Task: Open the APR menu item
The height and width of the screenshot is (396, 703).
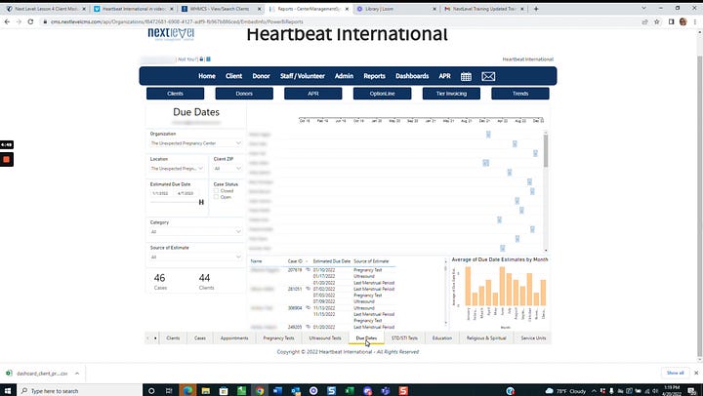Action: [x=445, y=76]
